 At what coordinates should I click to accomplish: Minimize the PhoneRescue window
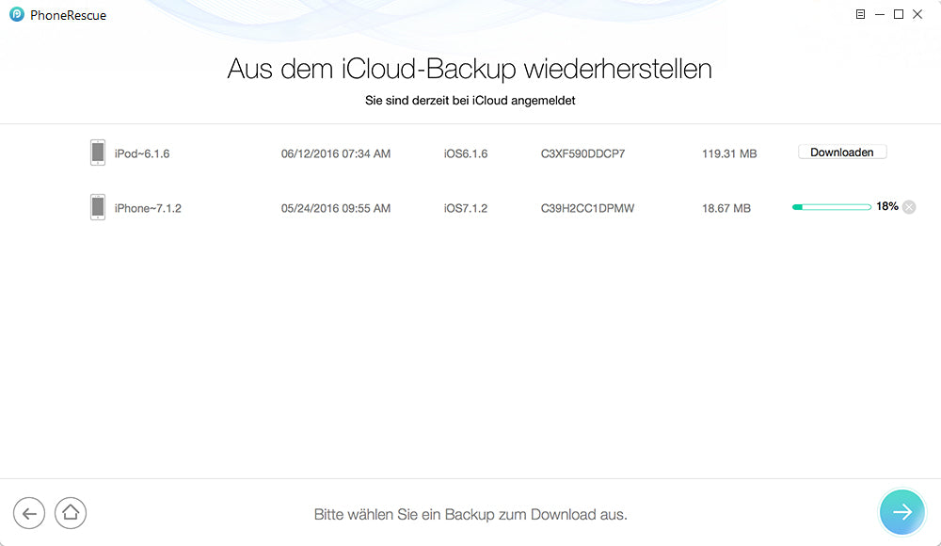click(x=880, y=15)
